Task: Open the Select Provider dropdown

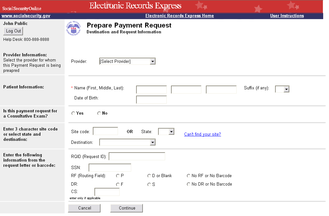Action: coord(127,62)
